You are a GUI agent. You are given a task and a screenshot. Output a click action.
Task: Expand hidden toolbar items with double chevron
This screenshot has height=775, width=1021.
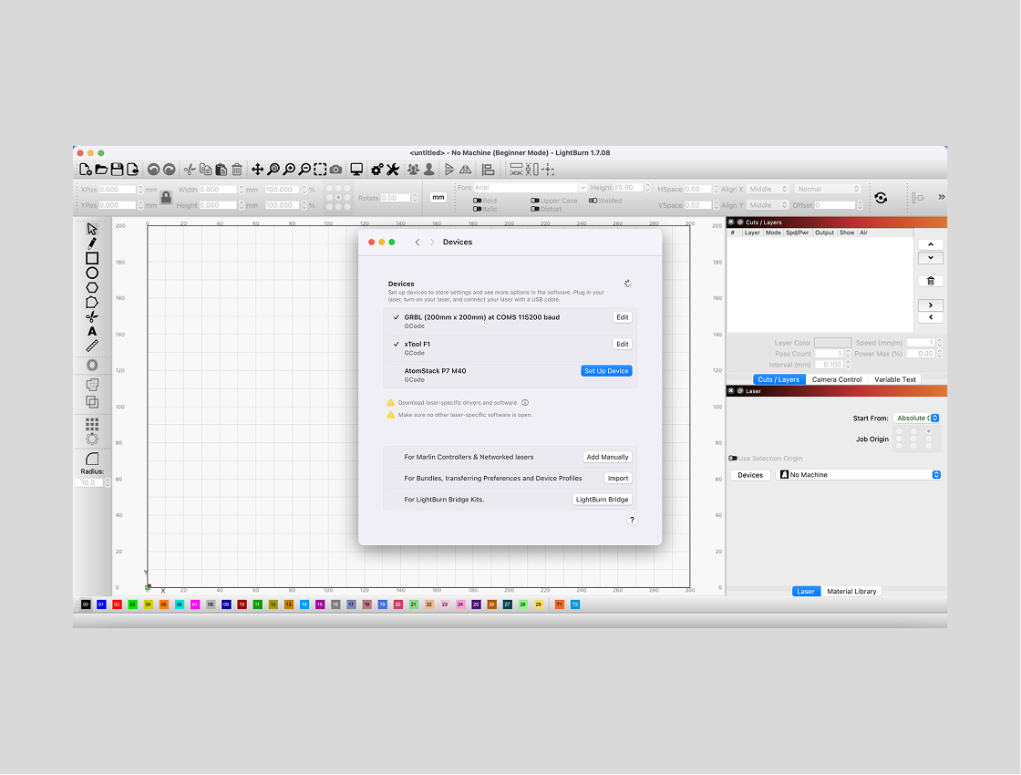point(941,197)
